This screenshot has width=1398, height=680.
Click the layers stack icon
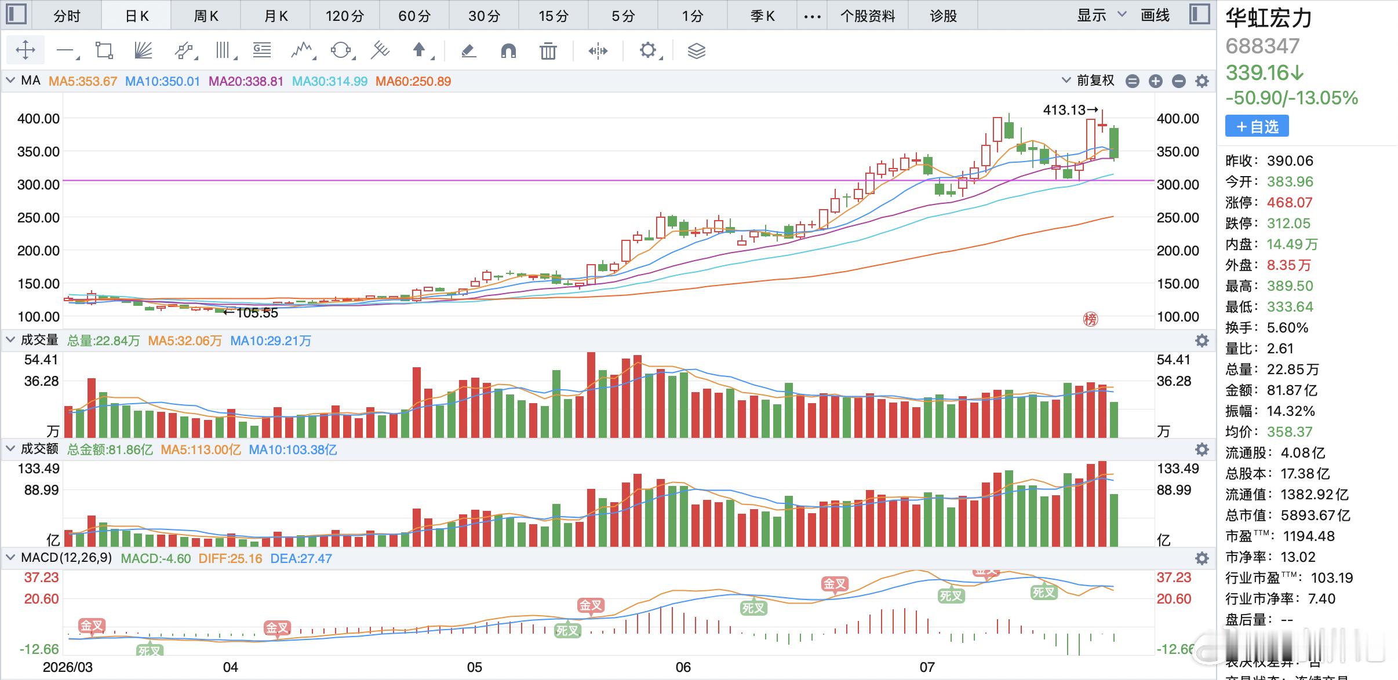pos(697,51)
